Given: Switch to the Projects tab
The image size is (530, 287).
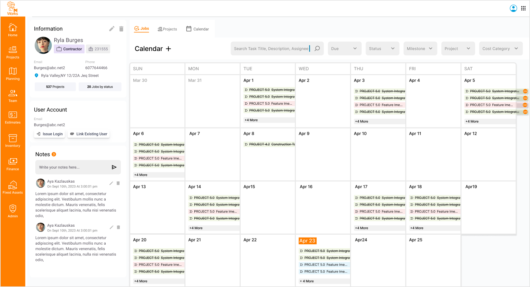Looking at the screenshot, I should coord(167,29).
